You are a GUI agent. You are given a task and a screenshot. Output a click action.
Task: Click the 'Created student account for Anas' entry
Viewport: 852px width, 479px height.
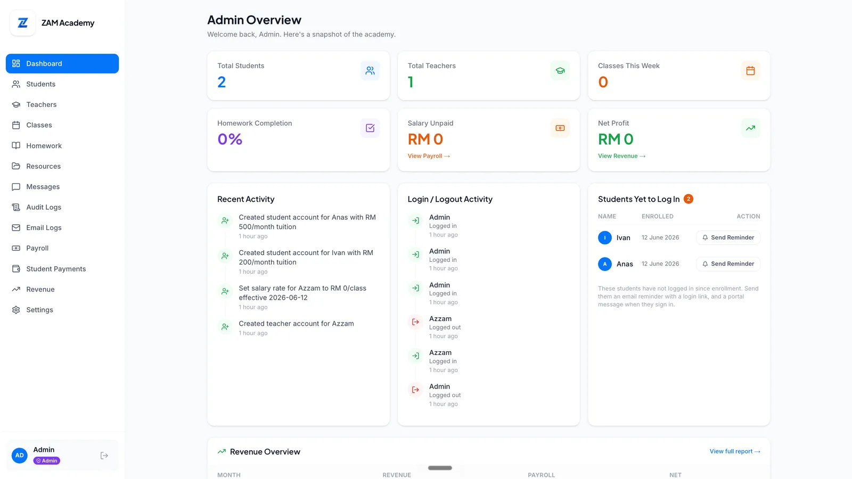pos(298,227)
